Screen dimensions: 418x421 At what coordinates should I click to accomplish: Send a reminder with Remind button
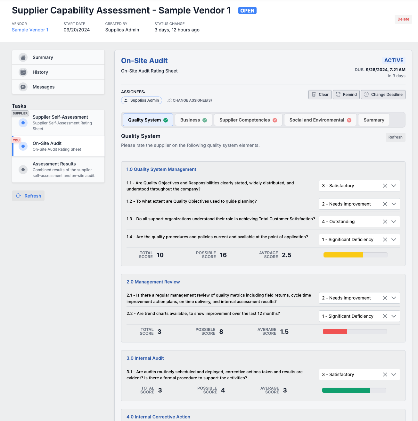point(346,95)
